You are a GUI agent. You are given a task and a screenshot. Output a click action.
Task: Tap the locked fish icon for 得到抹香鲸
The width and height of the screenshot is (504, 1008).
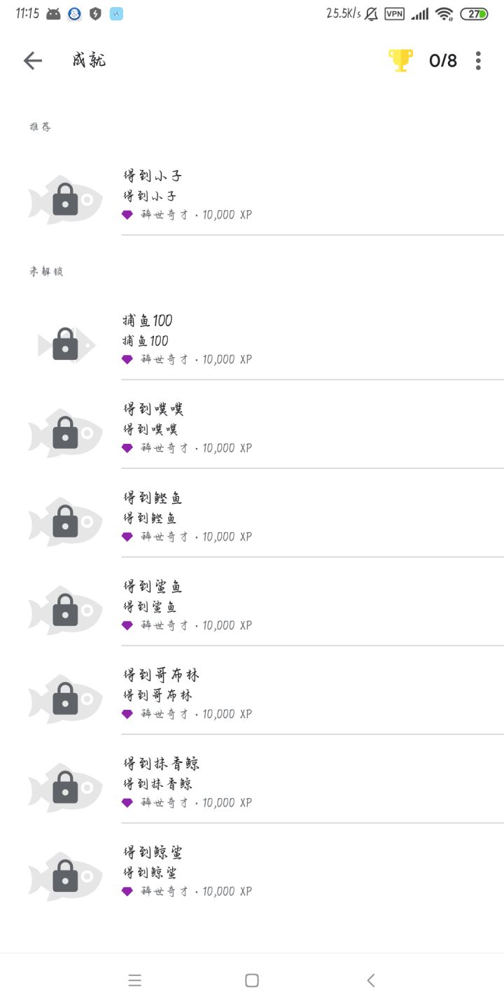point(65,787)
